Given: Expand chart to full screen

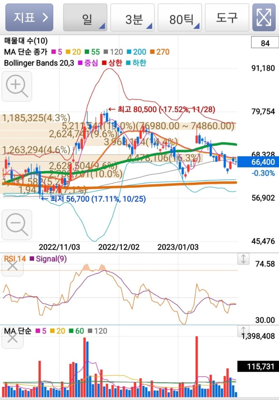Looking at the screenshot, I should coord(264,17).
